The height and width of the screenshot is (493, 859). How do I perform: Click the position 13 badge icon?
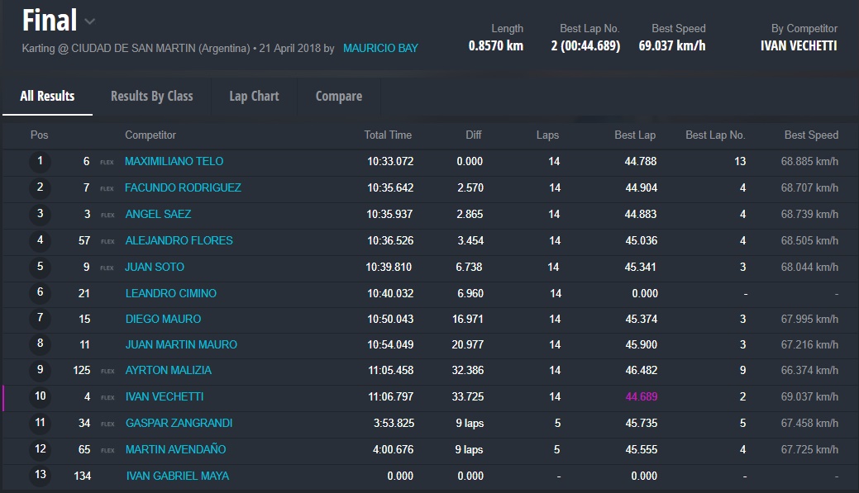click(40, 476)
